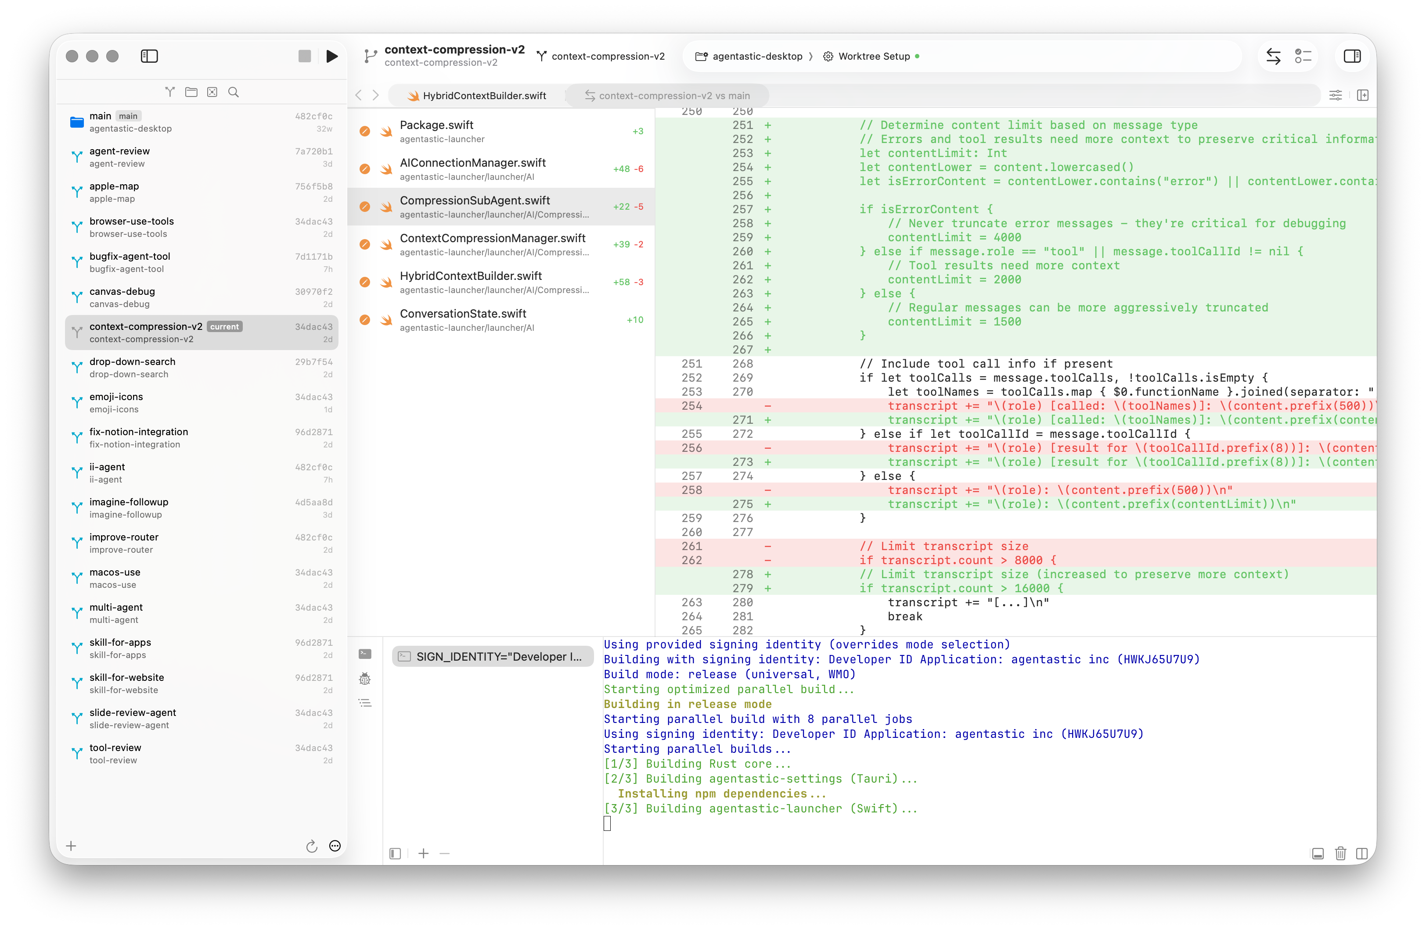Open the logs list icon in bottom-left sidebar
This screenshot has width=1426, height=930.
tap(364, 703)
